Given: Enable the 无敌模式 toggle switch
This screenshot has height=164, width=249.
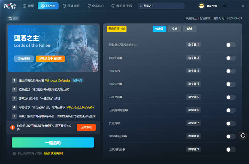Looking at the screenshot, I should pyautogui.click(x=230, y=45).
